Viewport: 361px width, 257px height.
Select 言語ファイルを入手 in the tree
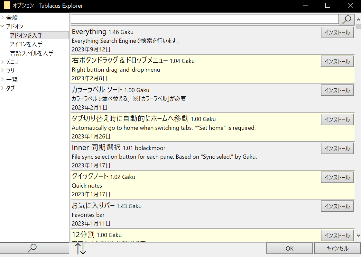tap(32, 53)
